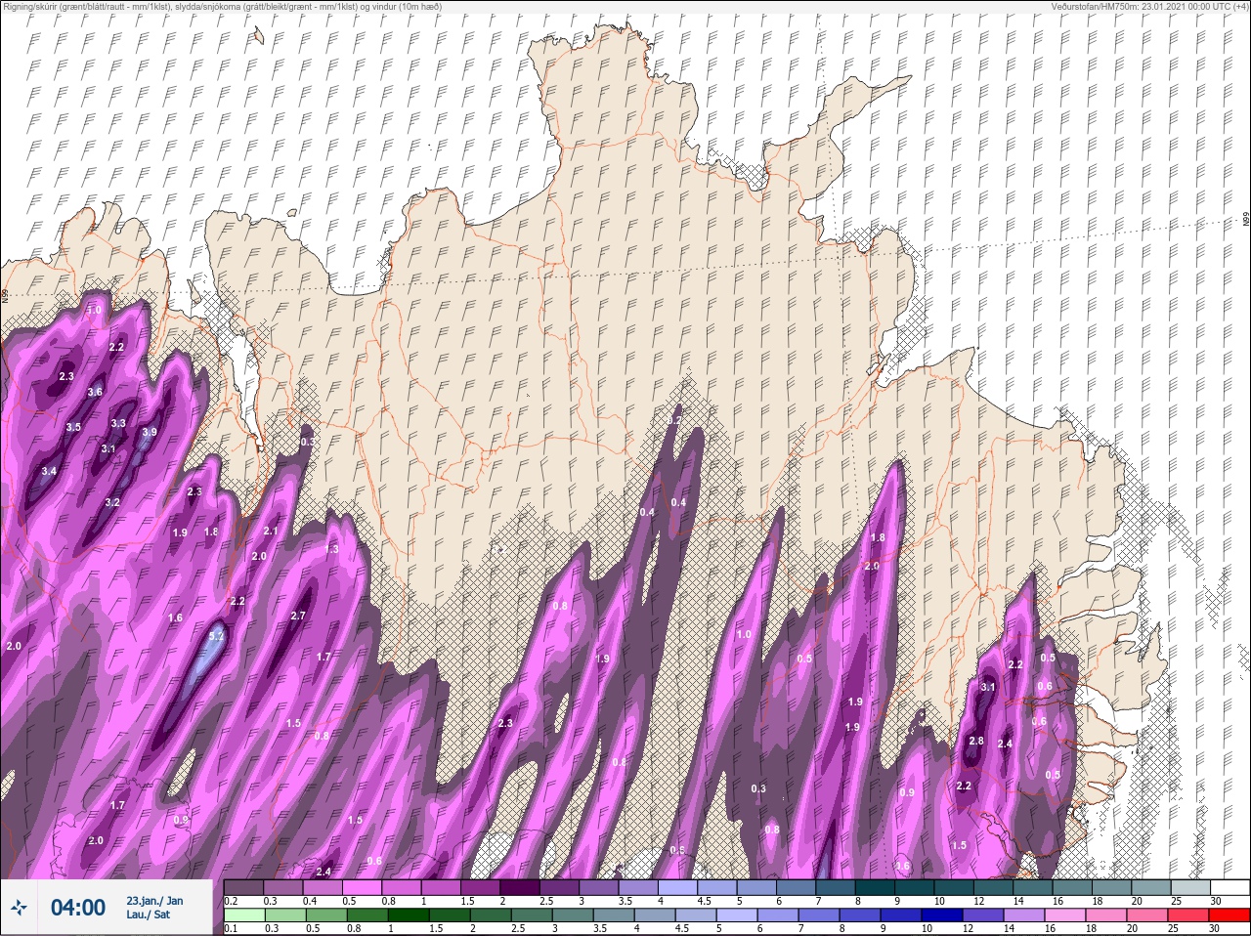Click the 3.6 precipitation value on the map
Screen dimensions: 1251x936
pos(95,393)
